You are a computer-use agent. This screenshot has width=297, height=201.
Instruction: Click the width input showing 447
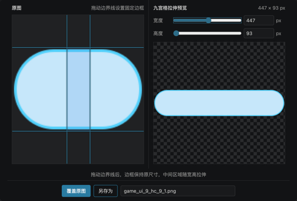coord(259,20)
